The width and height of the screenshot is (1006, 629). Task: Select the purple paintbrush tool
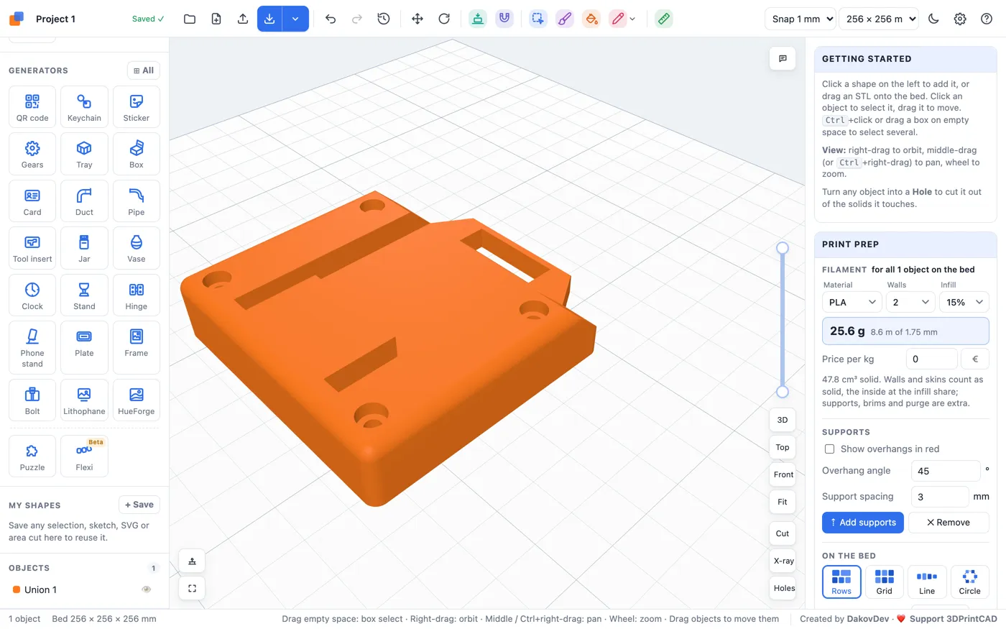coord(565,19)
